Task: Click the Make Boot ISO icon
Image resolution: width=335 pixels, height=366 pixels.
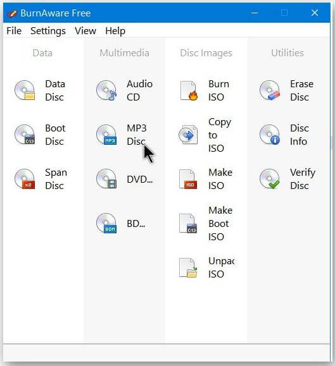Action: [x=188, y=223]
